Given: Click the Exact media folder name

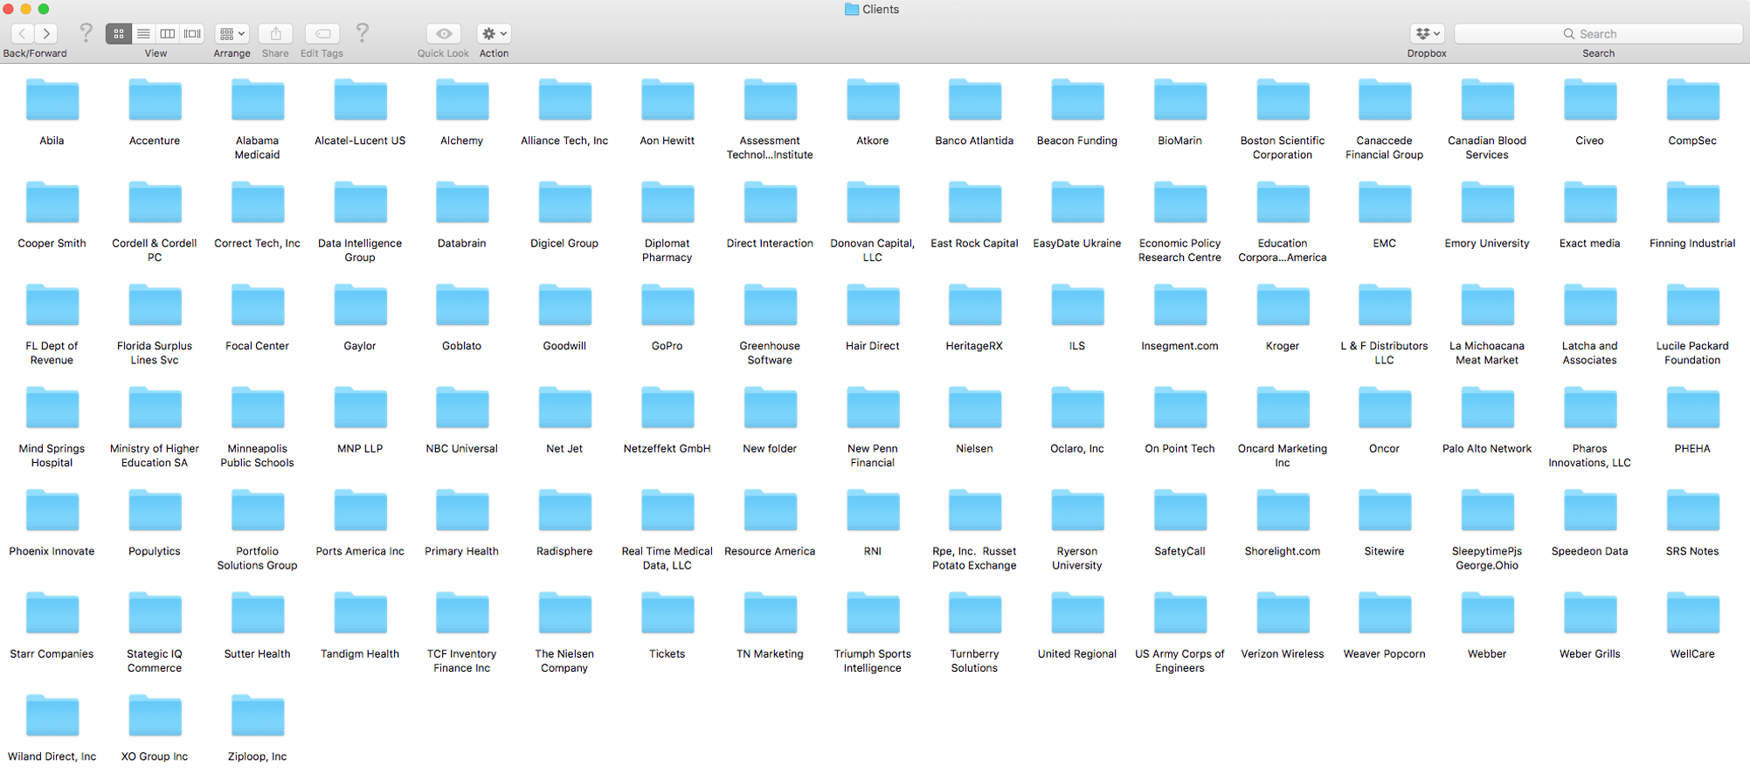Looking at the screenshot, I should click(1590, 244).
